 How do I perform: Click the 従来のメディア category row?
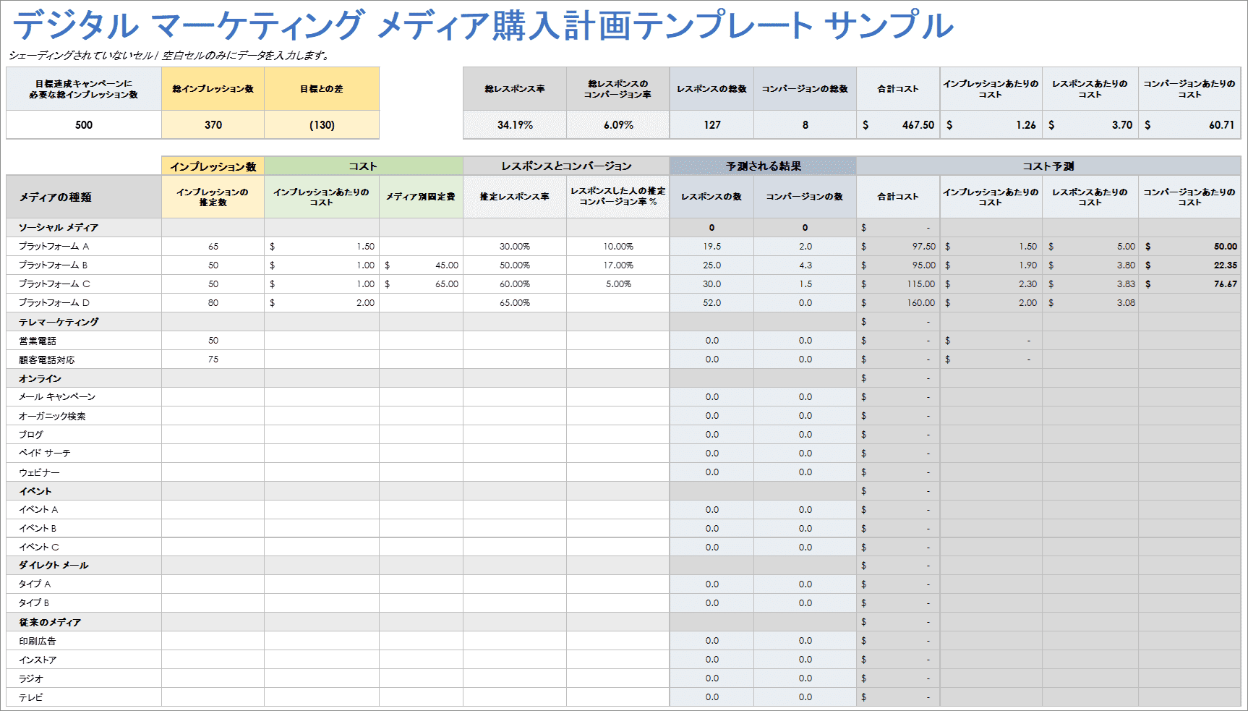click(623, 621)
